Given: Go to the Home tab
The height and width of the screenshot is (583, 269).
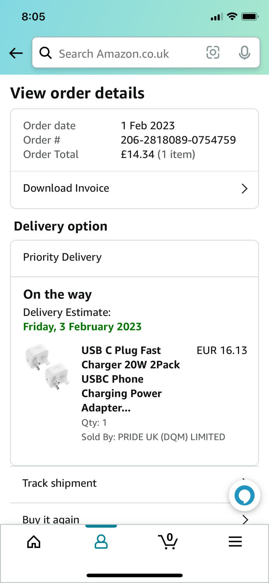Looking at the screenshot, I should [34, 541].
